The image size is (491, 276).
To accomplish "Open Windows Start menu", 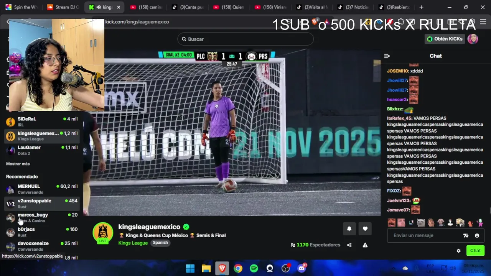I will click(190, 268).
